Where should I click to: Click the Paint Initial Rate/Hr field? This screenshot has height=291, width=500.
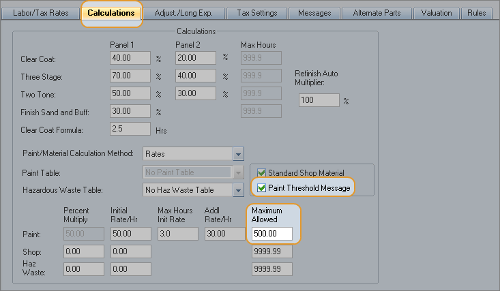[x=130, y=234]
